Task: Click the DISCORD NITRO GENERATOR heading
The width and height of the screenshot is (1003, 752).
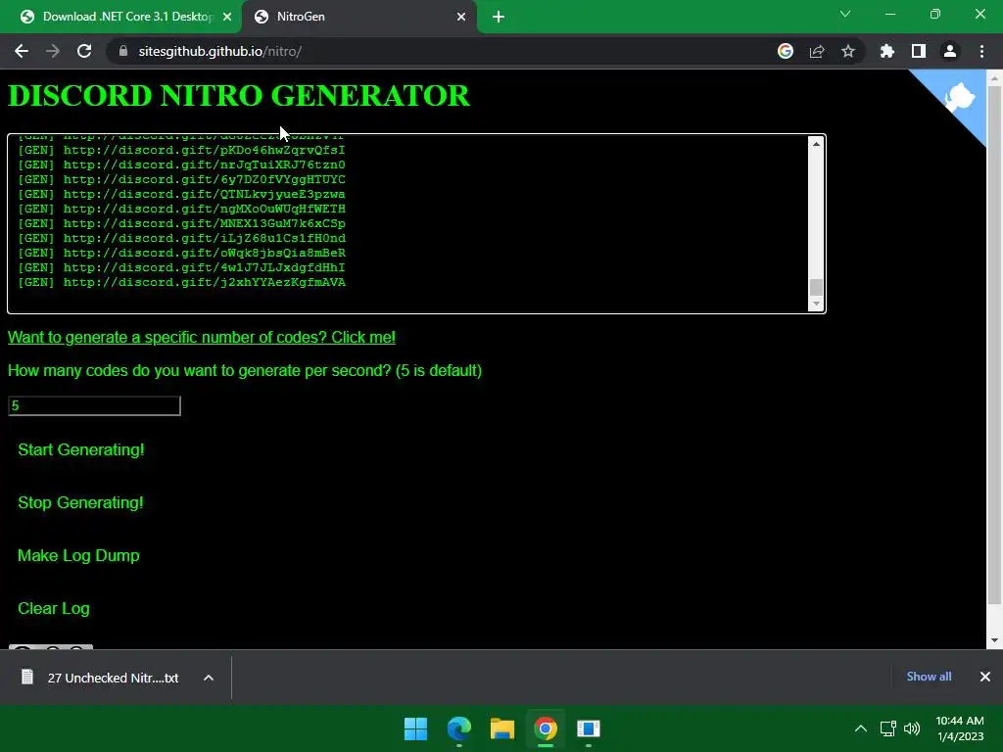Action: (x=239, y=96)
